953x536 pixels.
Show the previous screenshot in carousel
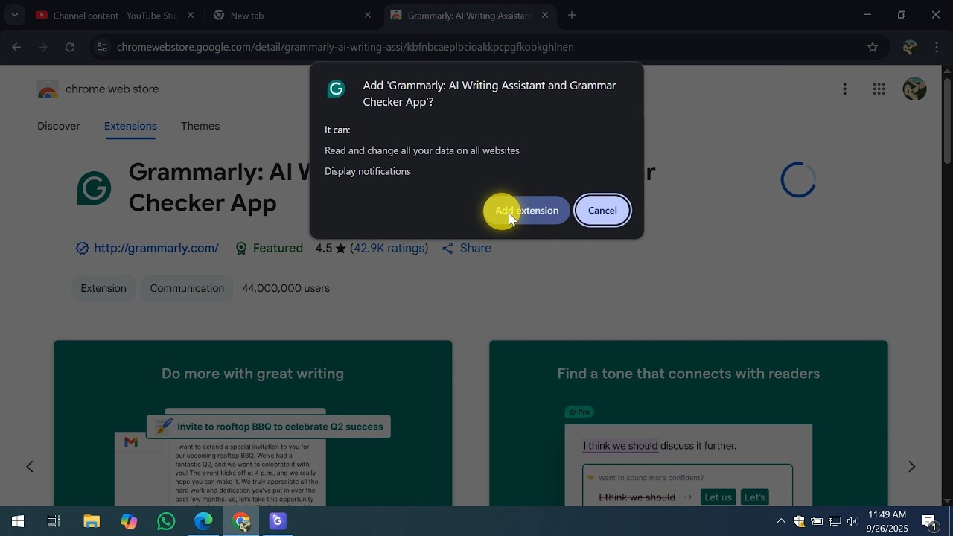pyautogui.click(x=30, y=467)
